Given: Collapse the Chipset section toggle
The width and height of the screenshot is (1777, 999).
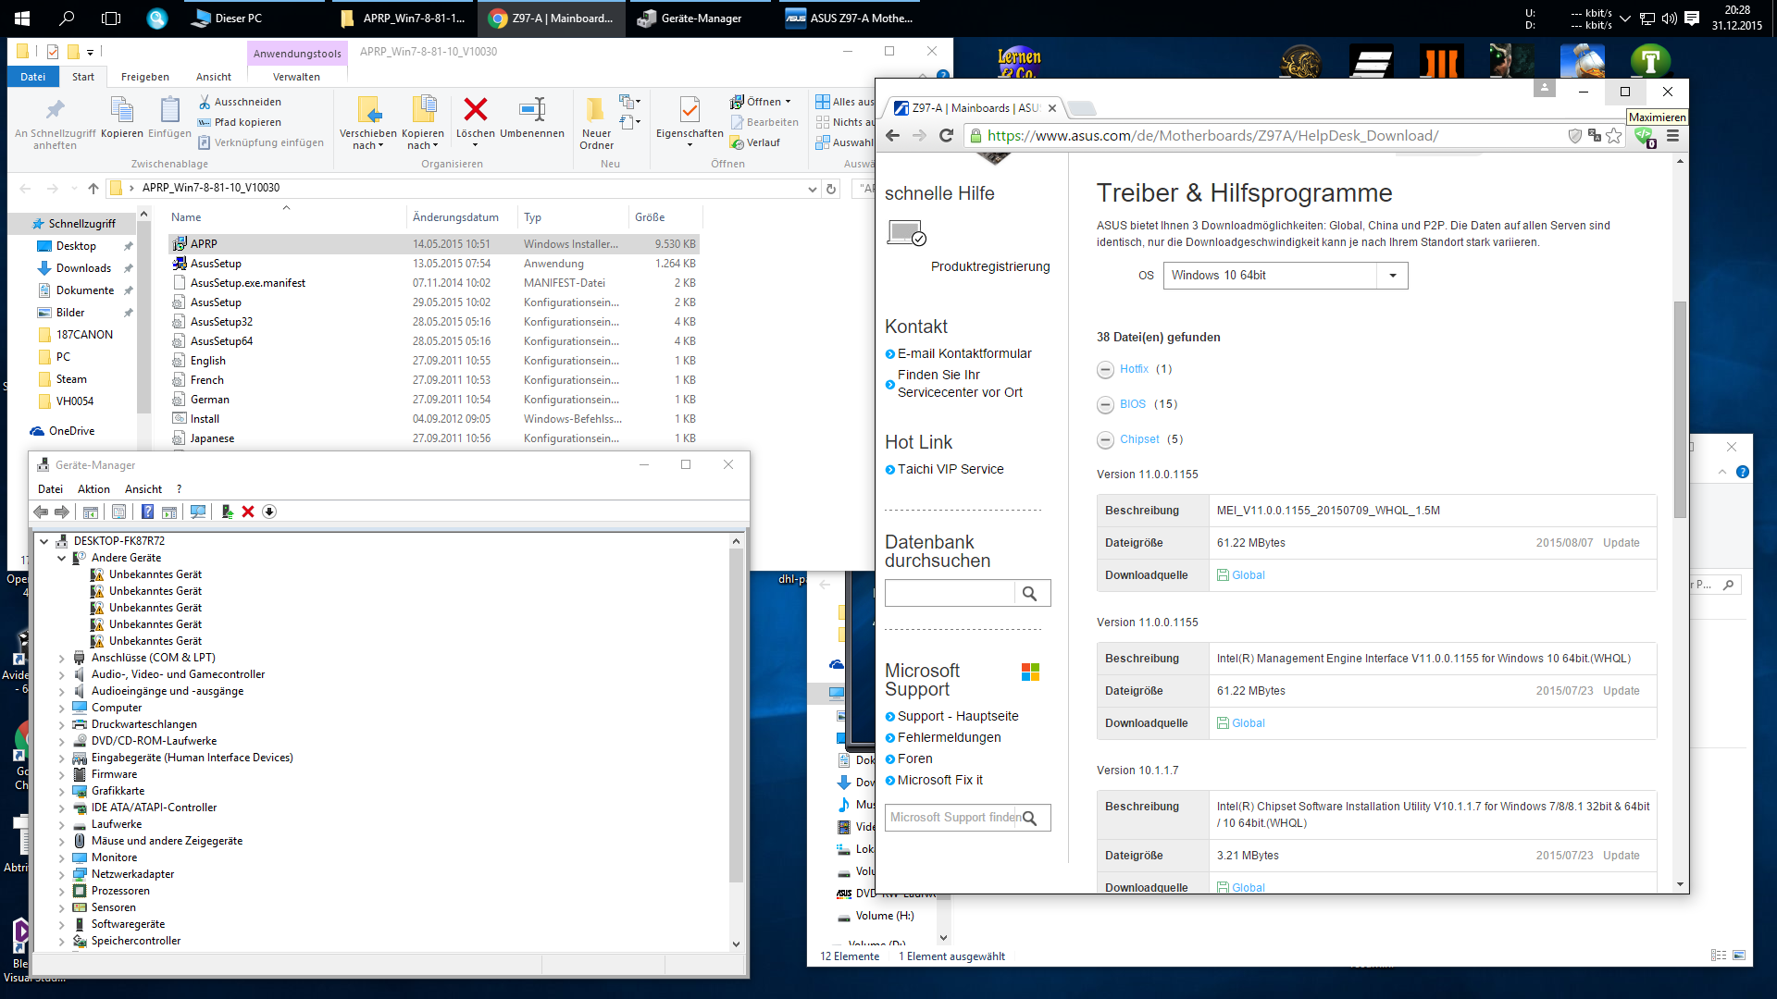Looking at the screenshot, I should click(x=1105, y=440).
